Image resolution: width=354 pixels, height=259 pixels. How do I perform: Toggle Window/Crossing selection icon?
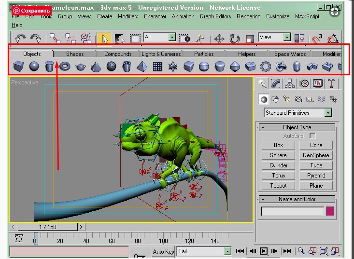(184, 39)
